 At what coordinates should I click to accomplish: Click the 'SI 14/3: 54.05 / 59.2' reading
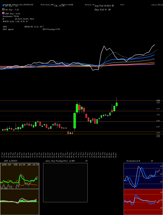click(x=24, y=19)
